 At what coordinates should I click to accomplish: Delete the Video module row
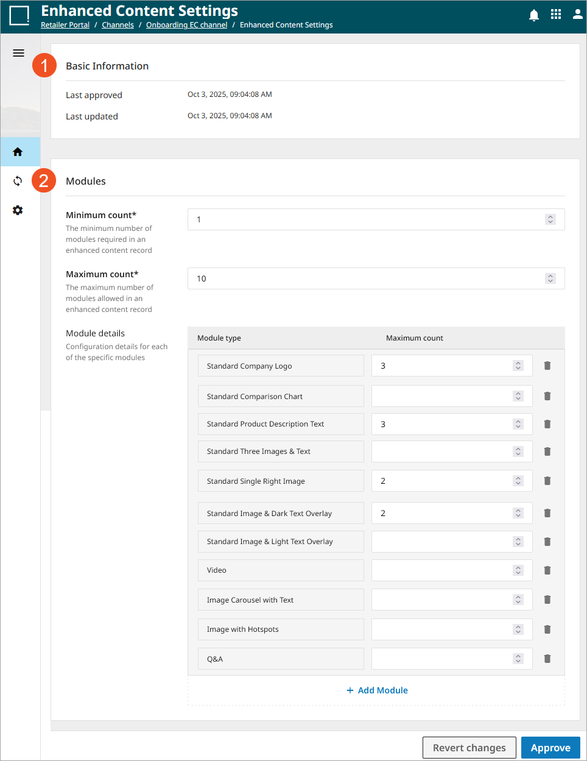point(547,570)
